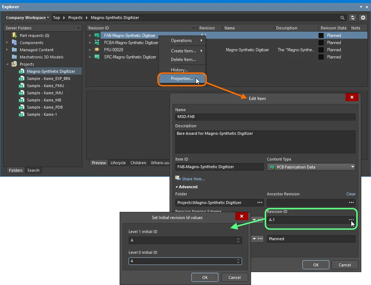Click the Share Item link
Screen dimensions: 371x285
[x=193, y=179]
